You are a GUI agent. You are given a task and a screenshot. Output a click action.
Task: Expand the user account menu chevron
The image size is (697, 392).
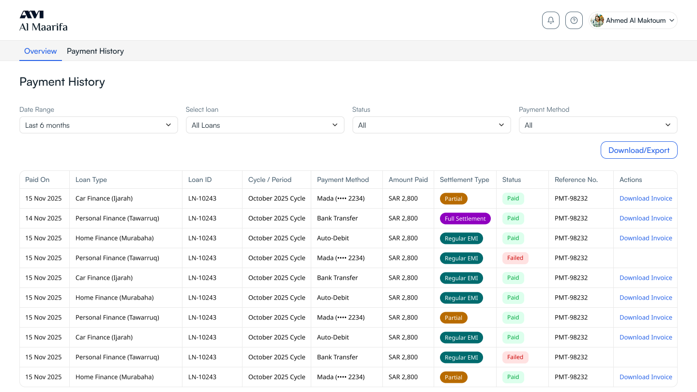(671, 20)
